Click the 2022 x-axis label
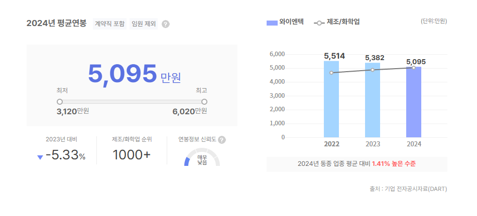 pyautogui.click(x=331, y=144)
